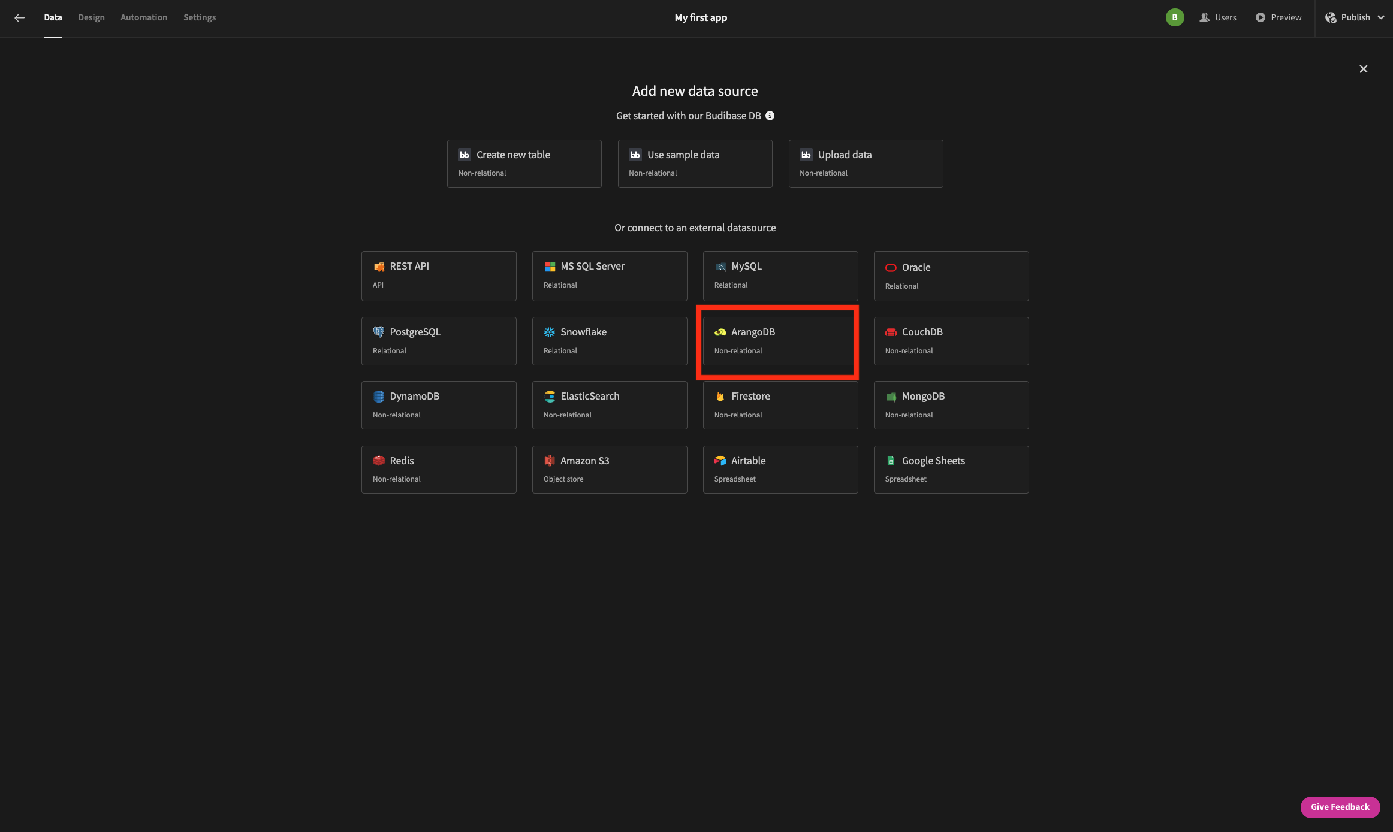1393x832 pixels.
Task: Go back using the left arrow icon
Action: (19, 17)
